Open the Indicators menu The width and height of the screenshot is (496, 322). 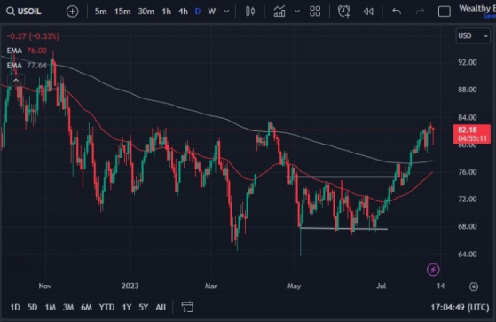point(279,12)
